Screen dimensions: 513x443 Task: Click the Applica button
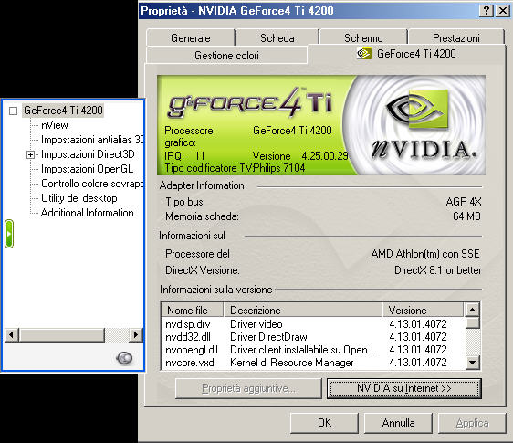[x=473, y=423]
